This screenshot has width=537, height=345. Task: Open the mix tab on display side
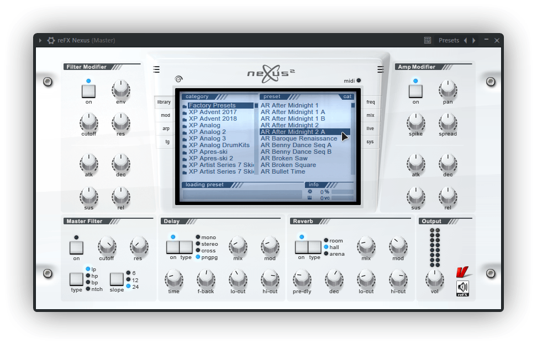[370, 115]
